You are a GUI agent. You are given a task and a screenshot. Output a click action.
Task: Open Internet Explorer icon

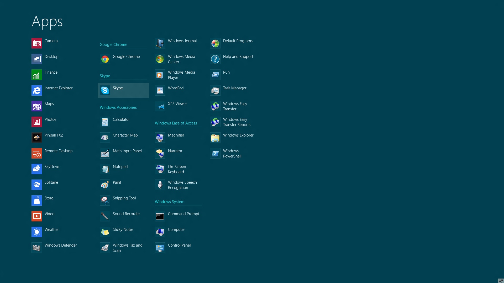37,90
